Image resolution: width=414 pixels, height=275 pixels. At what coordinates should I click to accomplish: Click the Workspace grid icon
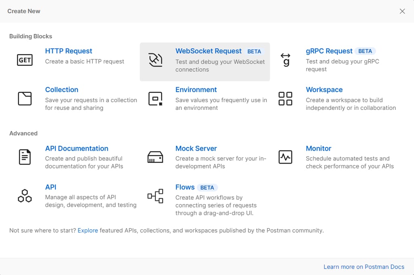coord(285,99)
